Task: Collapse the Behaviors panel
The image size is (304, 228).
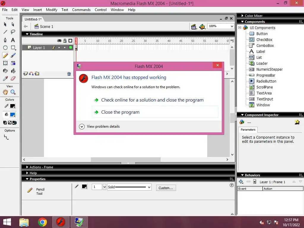Action: [242, 175]
